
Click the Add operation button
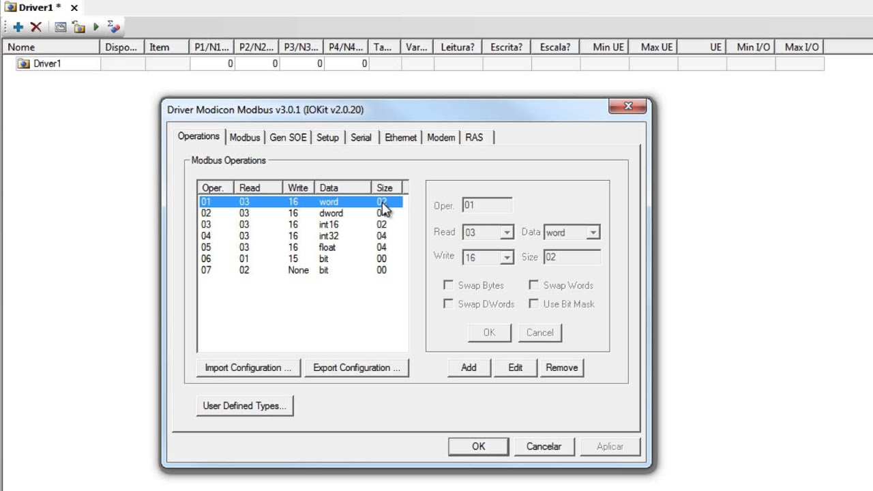click(x=469, y=368)
